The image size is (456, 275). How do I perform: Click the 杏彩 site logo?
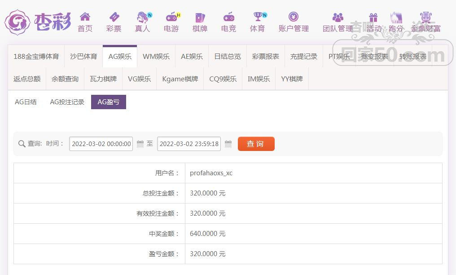(38, 22)
